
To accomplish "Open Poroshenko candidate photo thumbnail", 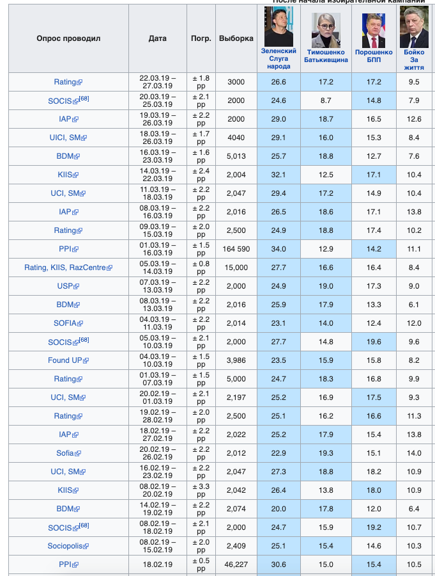I will [374, 31].
